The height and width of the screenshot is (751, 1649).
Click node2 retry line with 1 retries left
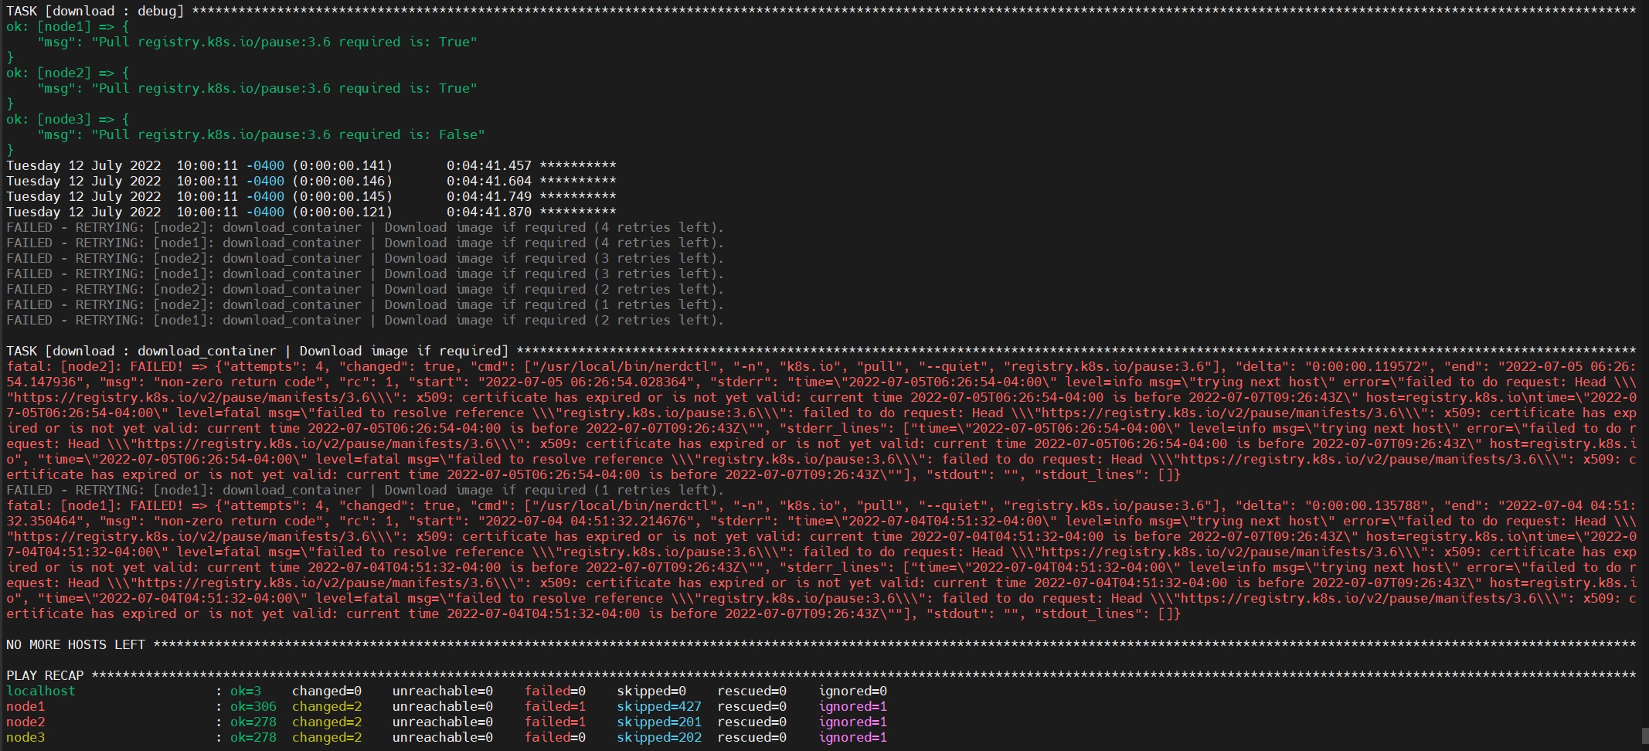click(365, 304)
